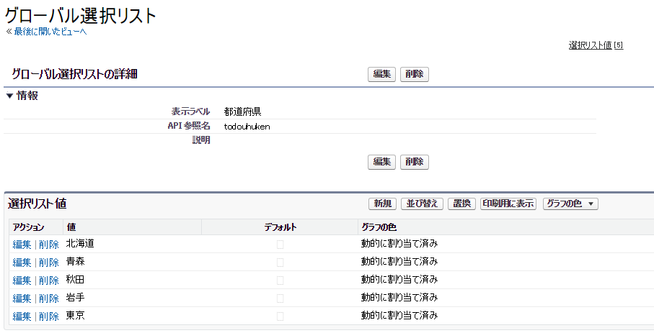Toggle default checkbox for 東京
The image size is (654, 333).
click(x=280, y=316)
